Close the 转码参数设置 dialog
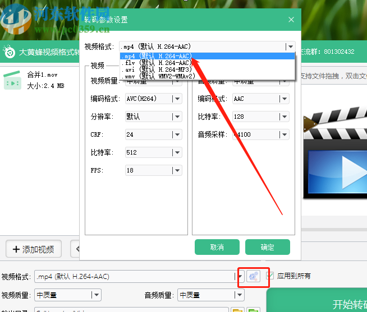Image resolution: width=367 pixels, height=312 pixels. pyautogui.click(x=291, y=20)
